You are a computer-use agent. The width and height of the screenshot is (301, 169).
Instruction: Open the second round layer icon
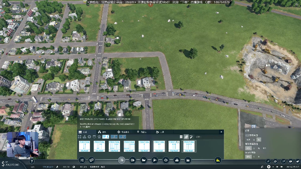pyautogui.click(x=275, y=161)
